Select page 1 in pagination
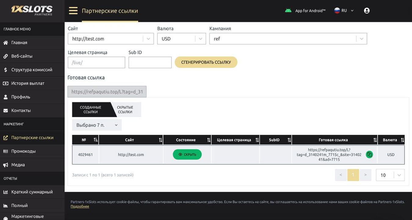 353,175
